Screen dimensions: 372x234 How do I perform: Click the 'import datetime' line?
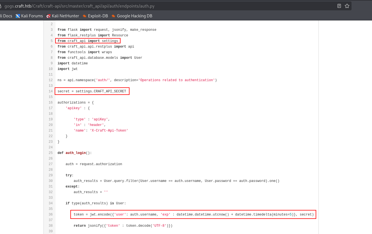(x=73, y=63)
